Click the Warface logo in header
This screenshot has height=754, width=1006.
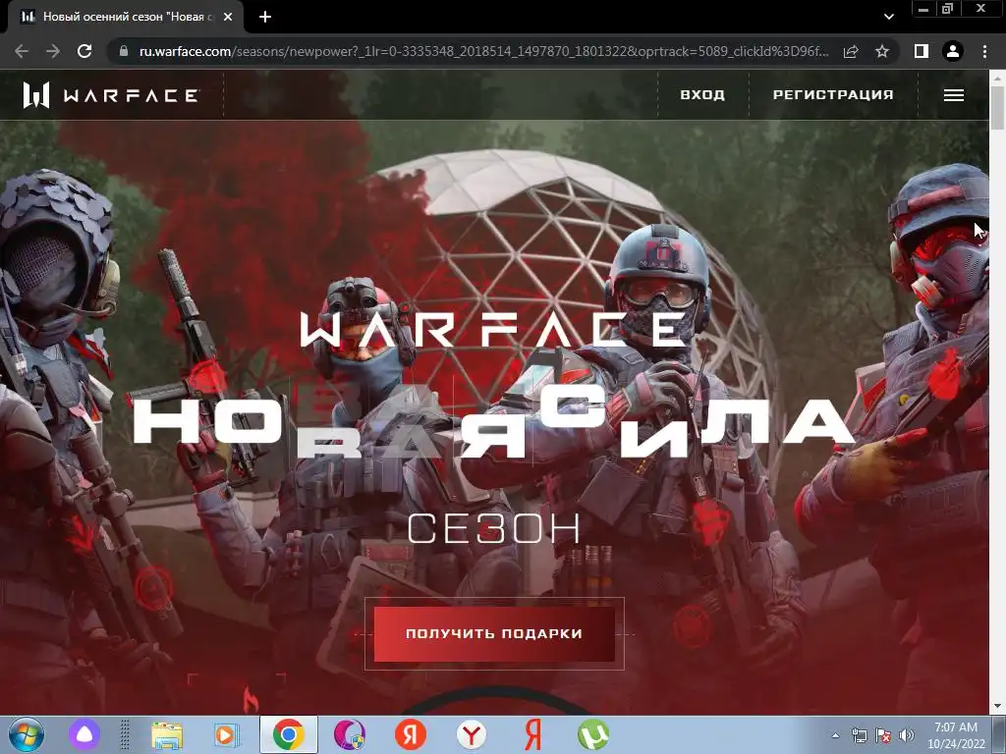click(x=111, y=95)
